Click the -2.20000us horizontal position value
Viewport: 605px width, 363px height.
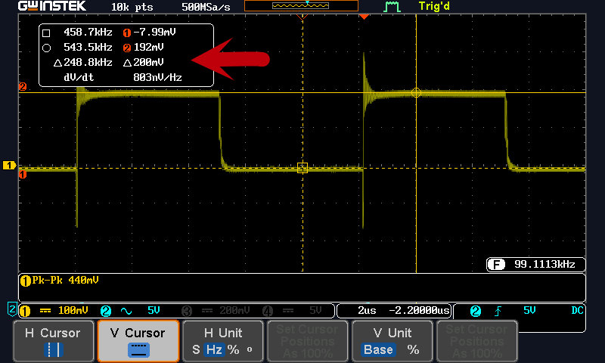point(419,310)
